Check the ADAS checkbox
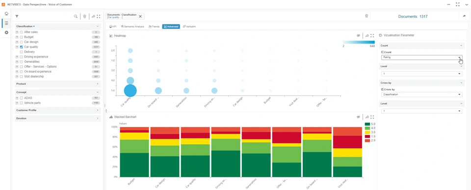 [x=21, y=98]
